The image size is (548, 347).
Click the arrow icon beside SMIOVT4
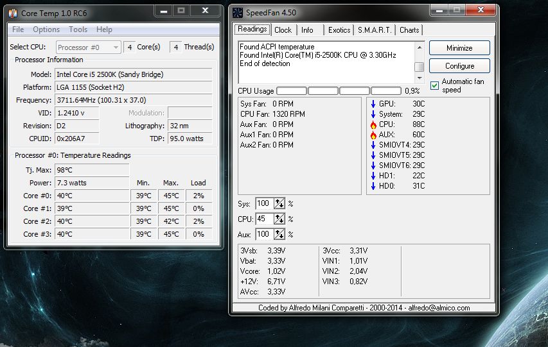tap(373, 145)
